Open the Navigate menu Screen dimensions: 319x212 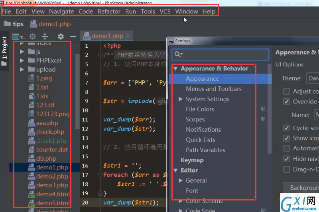[x=61, y=12]
